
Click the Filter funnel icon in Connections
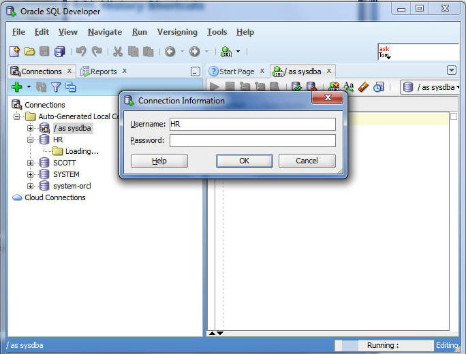coord(56,87)
